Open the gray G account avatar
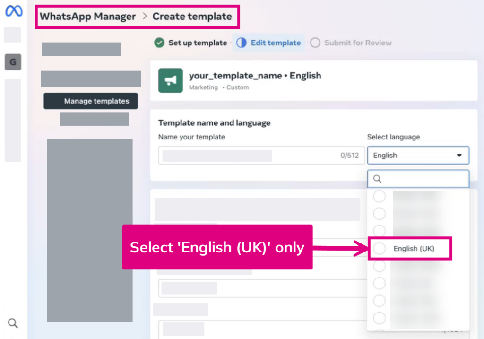The image size is (484, 339). click(x=13, y=62)
